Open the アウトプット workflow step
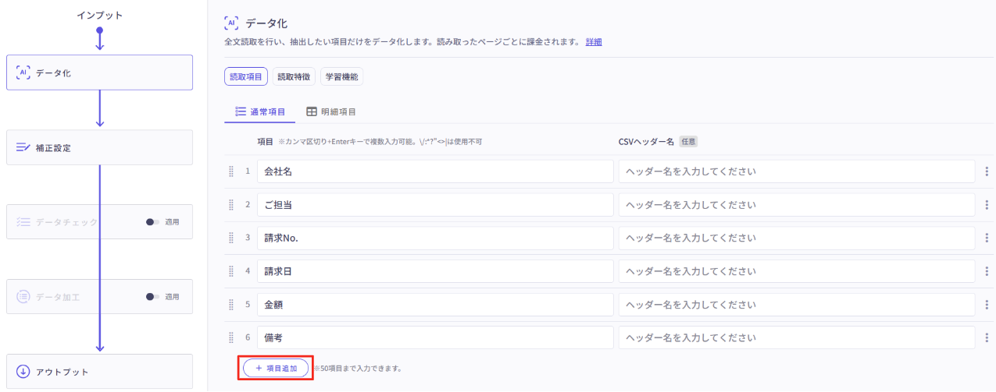This screenshot has height=392, width=996. [x=99, y=372]
